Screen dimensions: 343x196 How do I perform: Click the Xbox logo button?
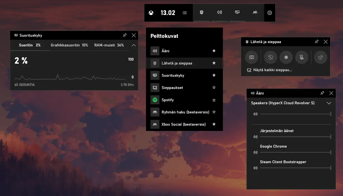click(151, 13)
